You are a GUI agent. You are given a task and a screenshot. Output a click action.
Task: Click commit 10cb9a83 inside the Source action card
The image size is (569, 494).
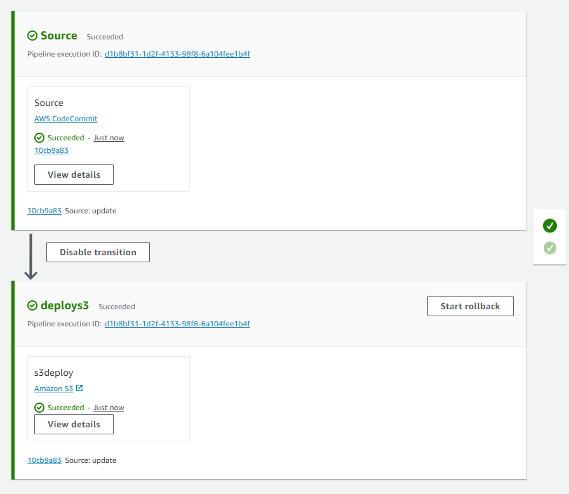pos(51,150)
